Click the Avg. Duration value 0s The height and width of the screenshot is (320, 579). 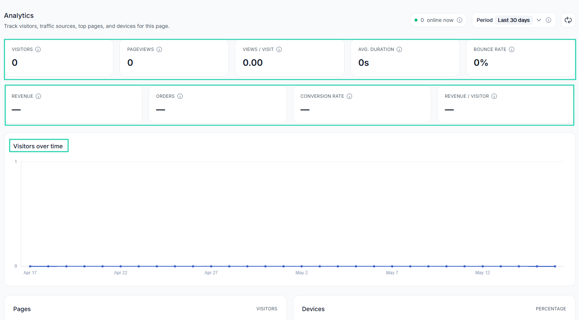tap(364, 62)
